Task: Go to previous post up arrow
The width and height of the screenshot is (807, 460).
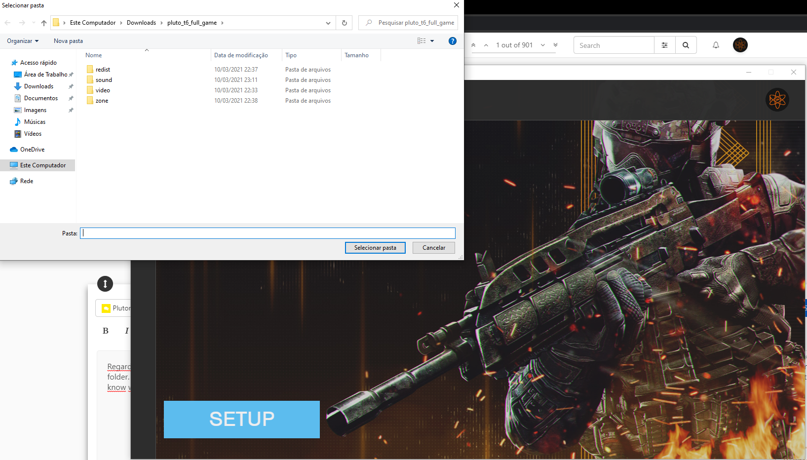Action: pyautogui.click(x=486, y=45)
